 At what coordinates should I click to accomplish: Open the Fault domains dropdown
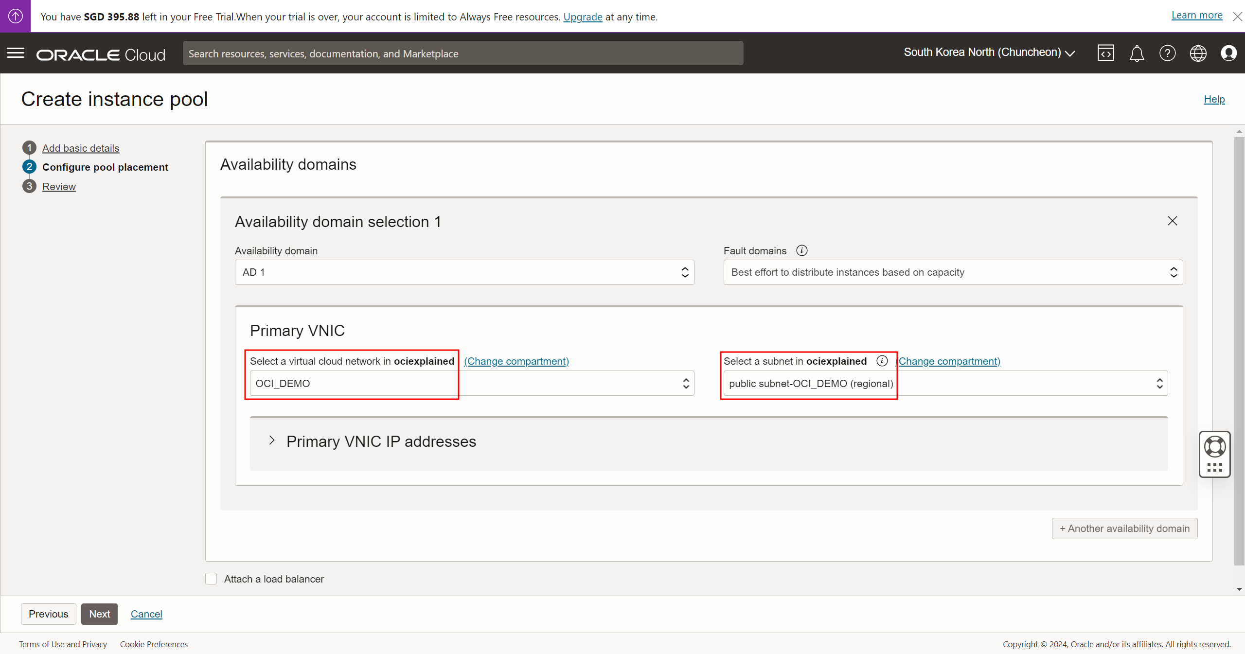pos(953,272)
